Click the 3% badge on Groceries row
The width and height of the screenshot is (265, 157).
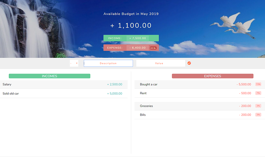click(x=258, y=106)
